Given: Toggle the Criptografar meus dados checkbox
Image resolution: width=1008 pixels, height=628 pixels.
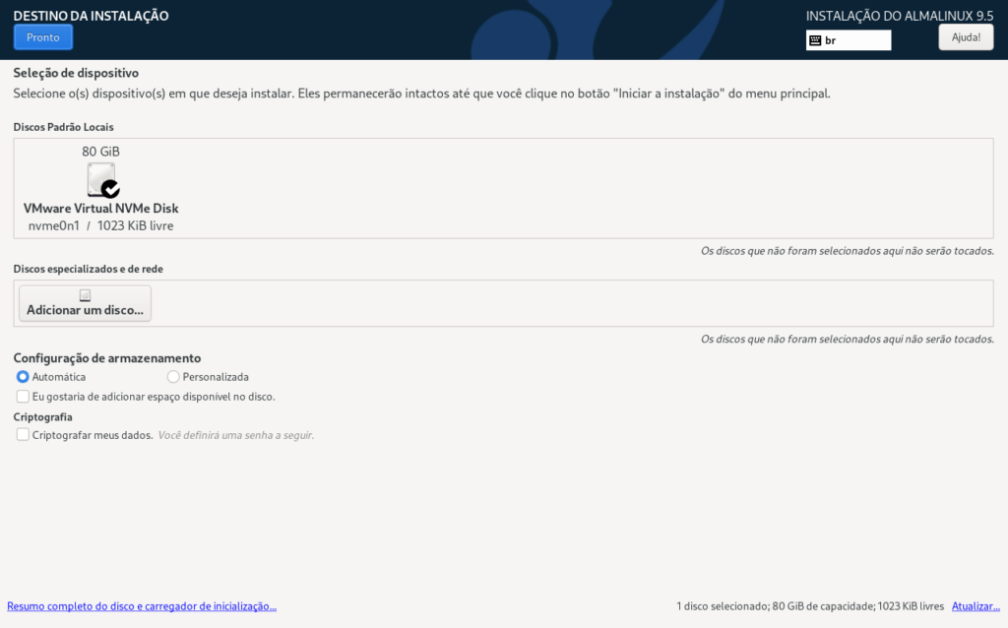Looking at the screenshot, I should [x=23, y=435].
